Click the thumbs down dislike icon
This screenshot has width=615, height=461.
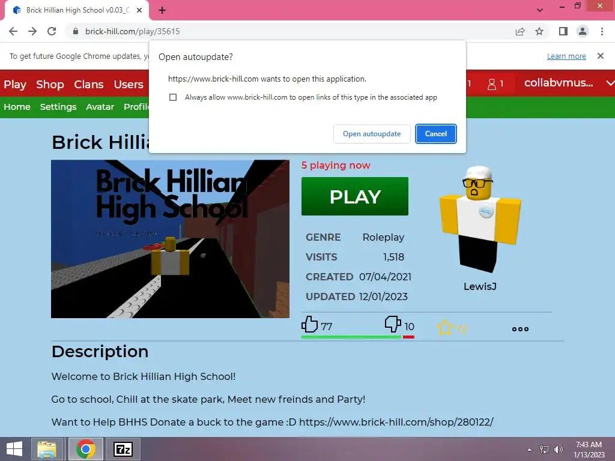tap(393, 325)
